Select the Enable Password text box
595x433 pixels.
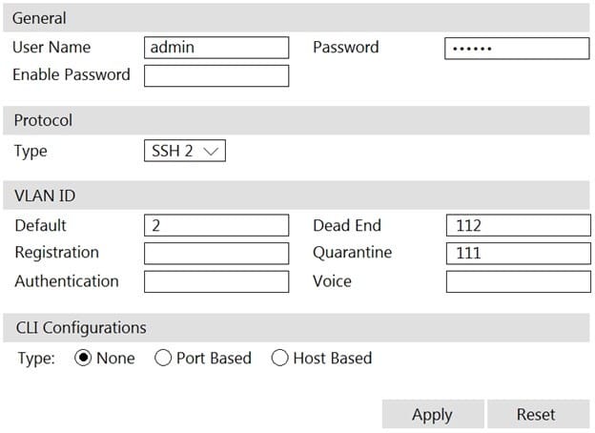pos(216,75)
